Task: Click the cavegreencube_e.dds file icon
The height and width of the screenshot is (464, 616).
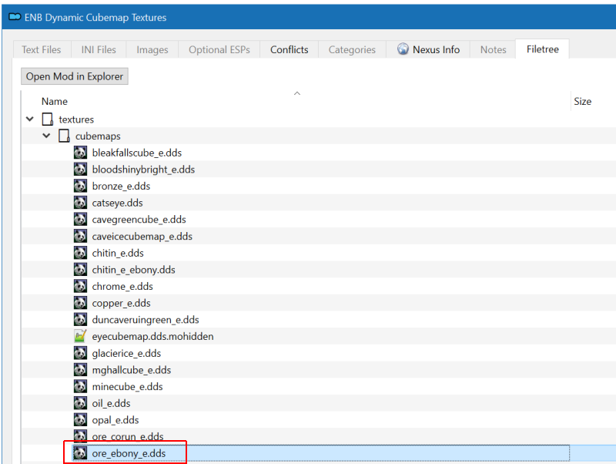Action: pyautogui.click(x=80, y=220)
